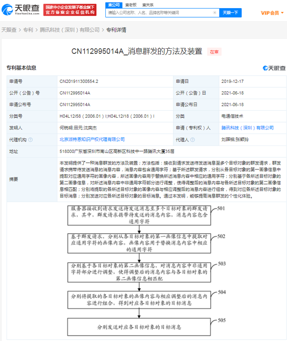The height and width of the screenshot is (341, 287).
Task: Click the 专利详情 breadcrumb item
Action: [116, 30]
